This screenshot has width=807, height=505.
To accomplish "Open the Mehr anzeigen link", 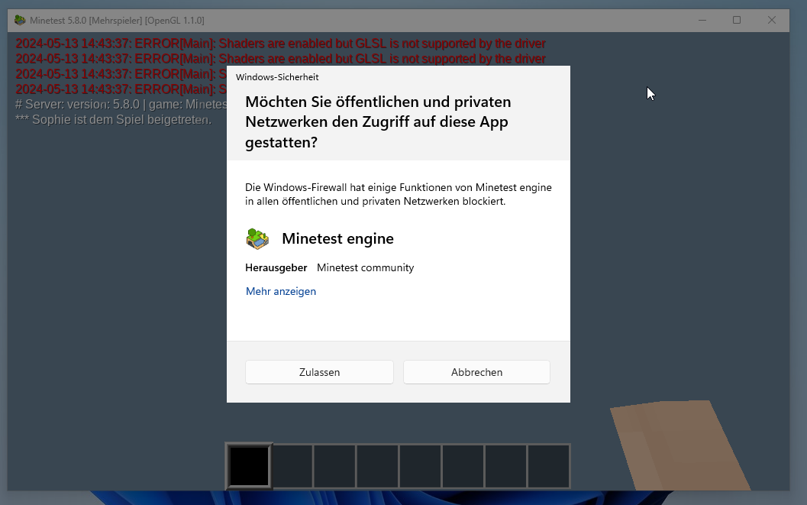I will [x=281, y=291].
